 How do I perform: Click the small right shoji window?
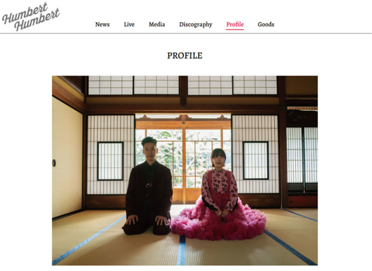256,160
